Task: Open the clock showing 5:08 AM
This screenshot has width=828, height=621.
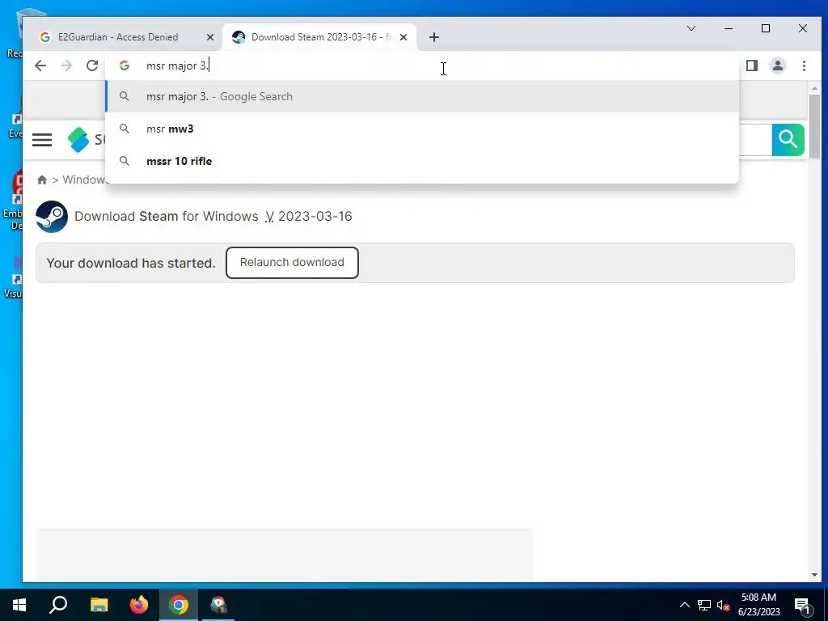Action: [x=758, y=605]
